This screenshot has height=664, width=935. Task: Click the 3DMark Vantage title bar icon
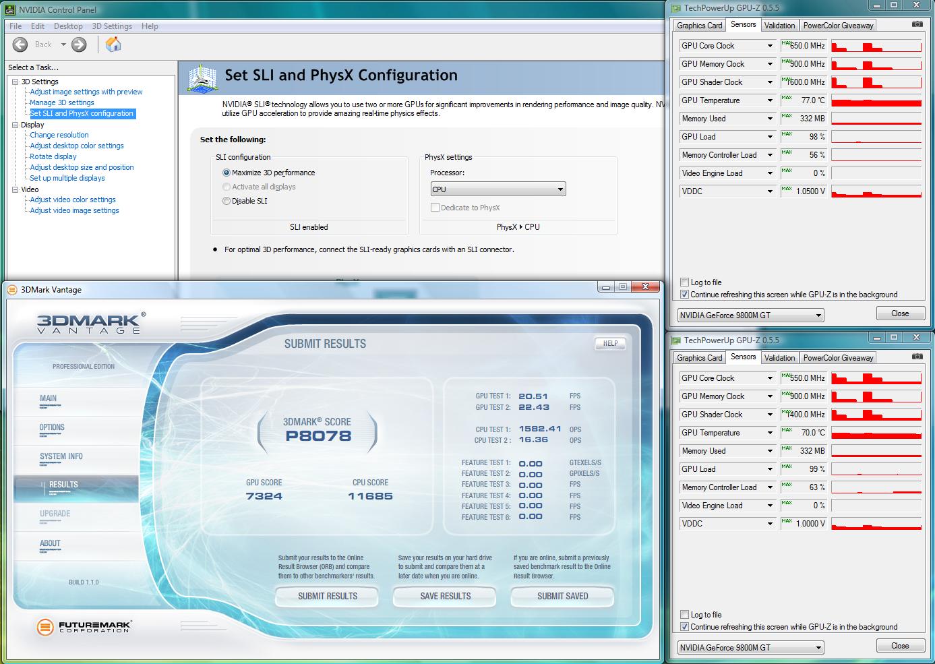point(11,290)
